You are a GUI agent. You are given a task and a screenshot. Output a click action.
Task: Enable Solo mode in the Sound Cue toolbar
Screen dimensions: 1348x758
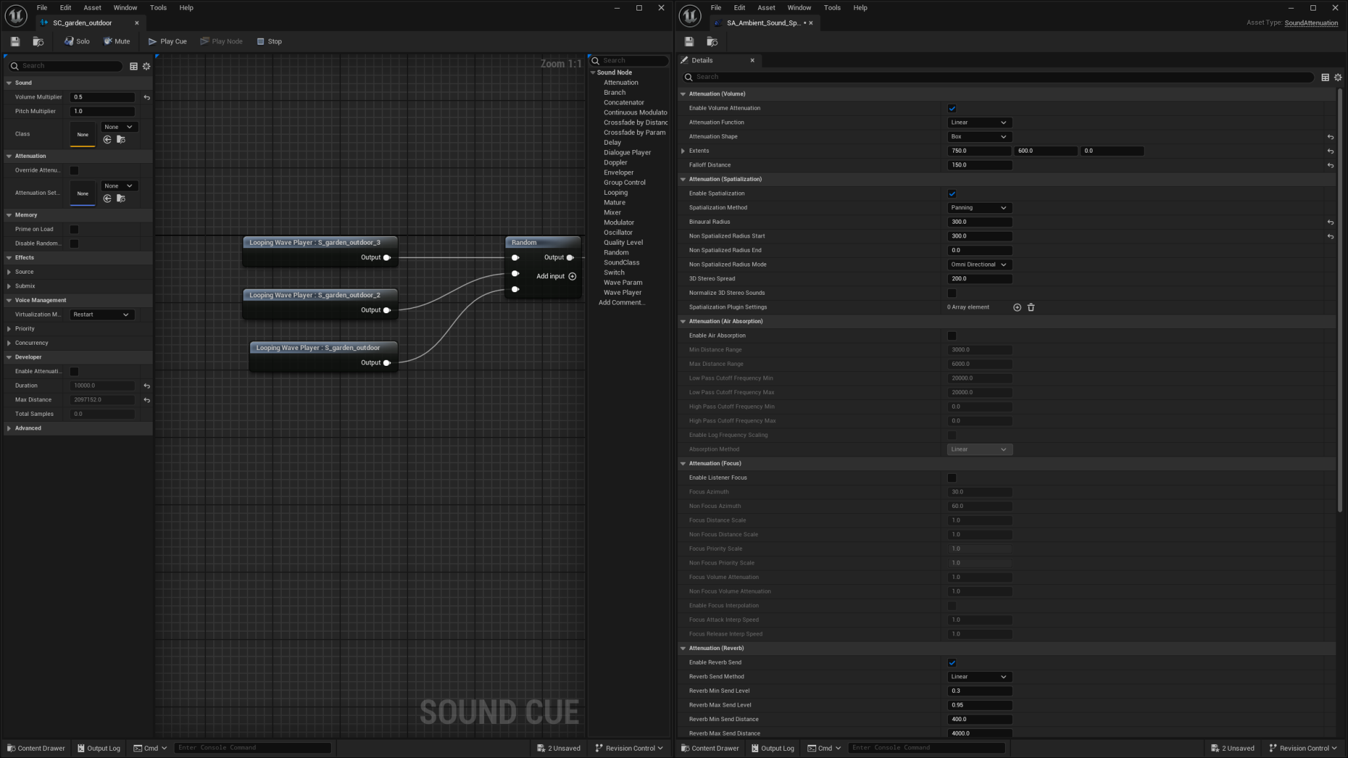[x=76, y=41]
